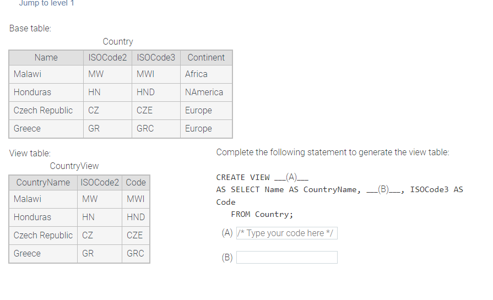This screenshot has width=493, height=300.
Task: Open the Jump to level 1 link
Action: click(46, 3)
